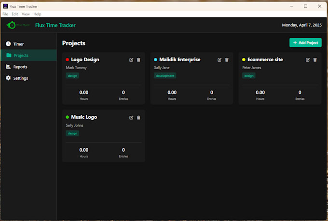The height and width of the screenshot is (221, 328).
Task: Delete the Malidik Enterprise project
Action: point(227,60)
